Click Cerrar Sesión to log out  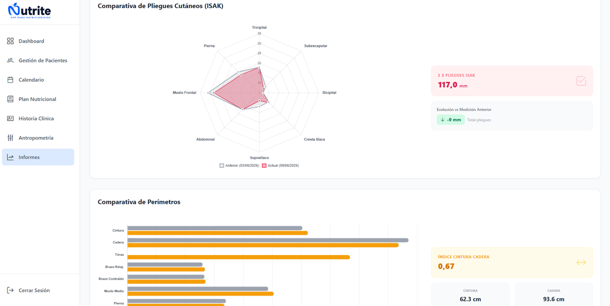click(38, 290)
